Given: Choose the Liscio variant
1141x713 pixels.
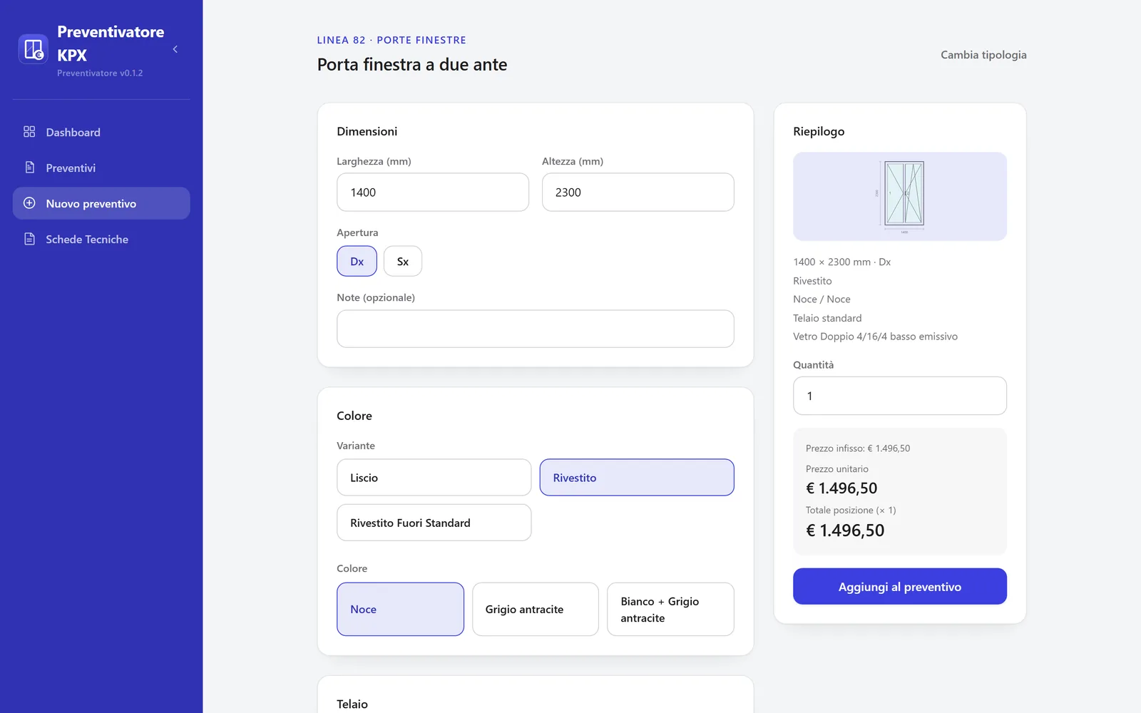Looking at the screenshot, I should pos(434,478).
